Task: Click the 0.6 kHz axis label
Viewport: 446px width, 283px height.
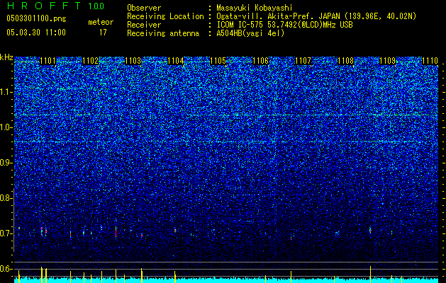Action: [6, 269]
